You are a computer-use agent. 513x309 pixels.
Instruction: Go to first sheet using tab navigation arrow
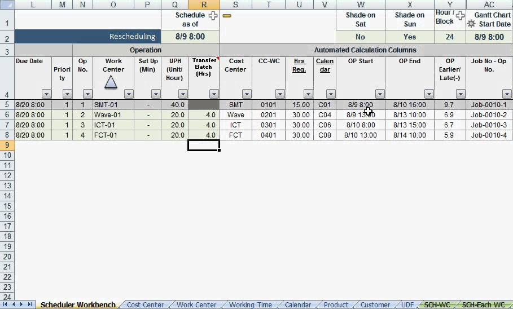tap(6, 304)
